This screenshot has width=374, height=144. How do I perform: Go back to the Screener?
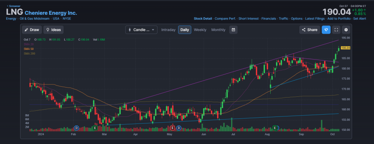(x=14, y=6)
